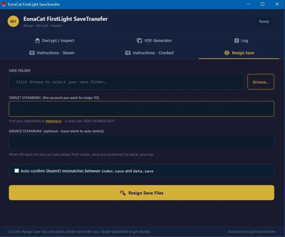
Task: Click the EonaCat app icon in title bar
Action: (x=4, y=4)
